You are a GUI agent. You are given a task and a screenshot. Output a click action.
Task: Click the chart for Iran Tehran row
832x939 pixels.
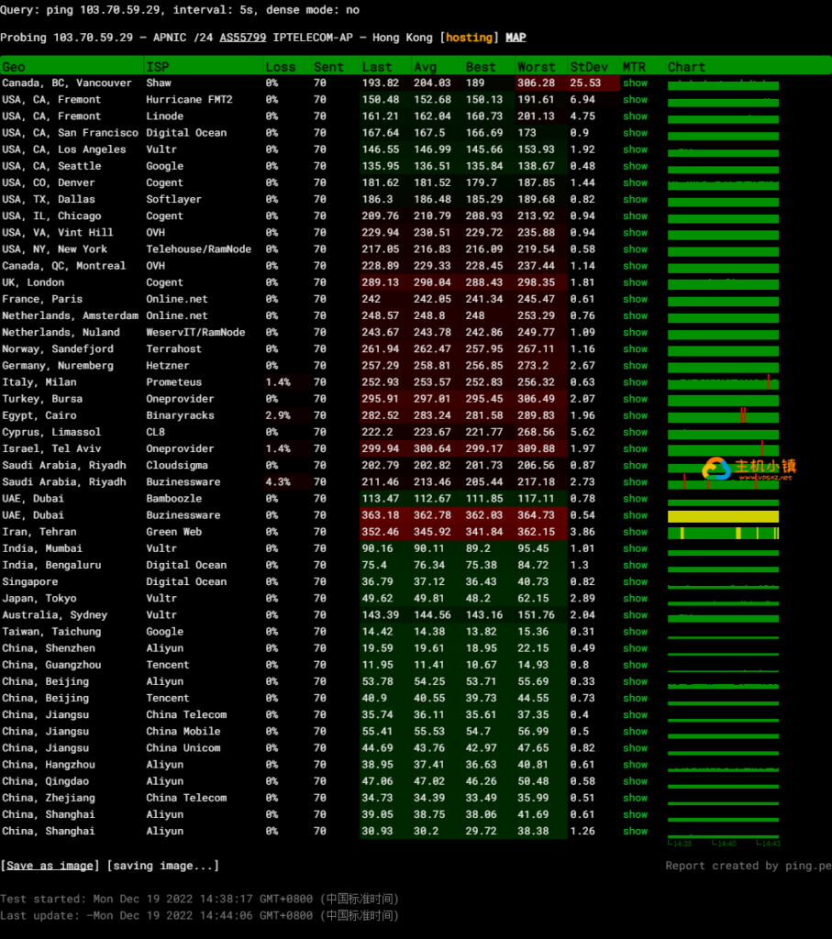tap(723, 533)
